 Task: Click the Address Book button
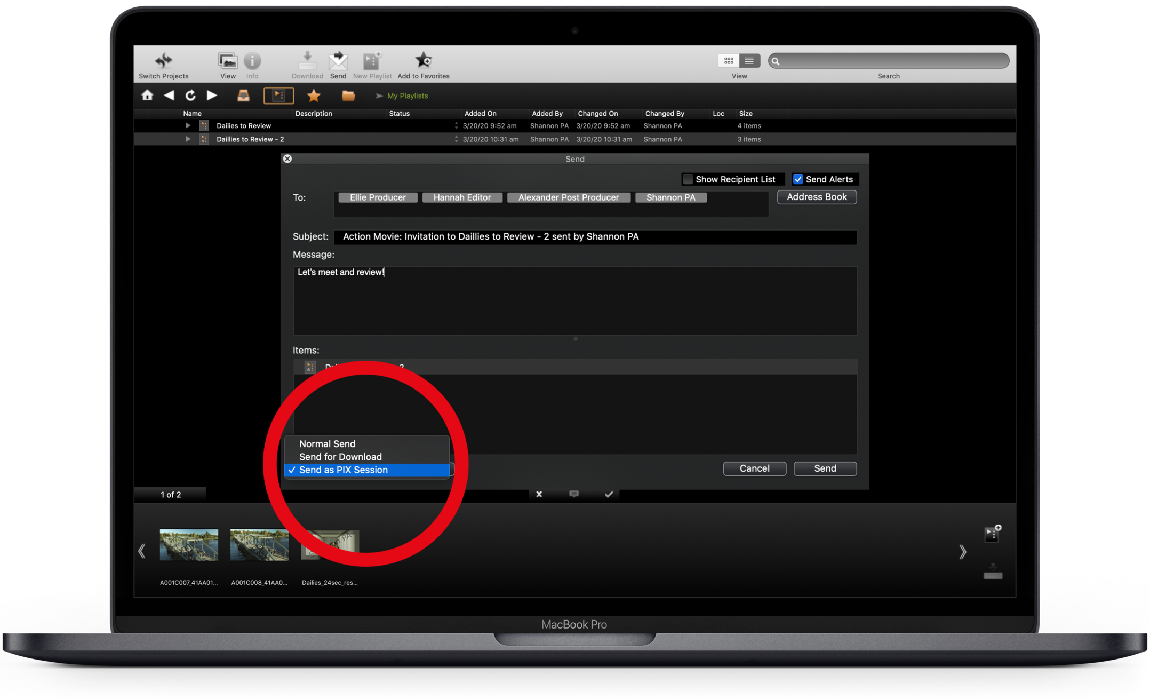[x=817, y=197]
